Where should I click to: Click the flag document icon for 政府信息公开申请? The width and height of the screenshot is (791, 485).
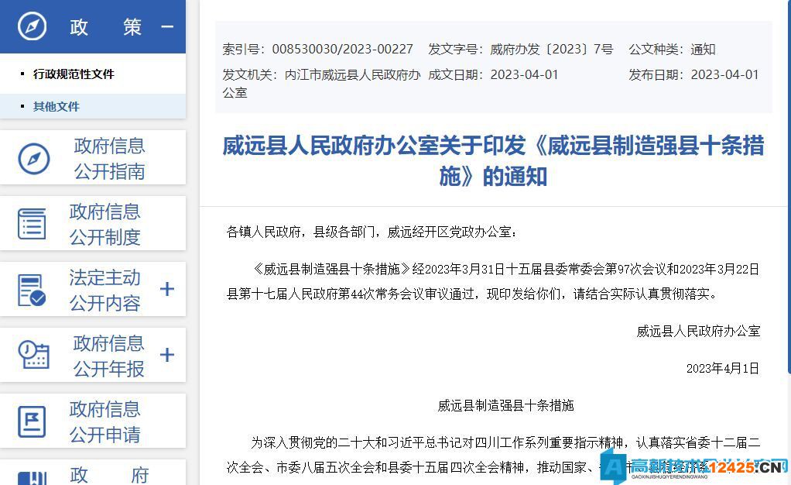(32, 421)
